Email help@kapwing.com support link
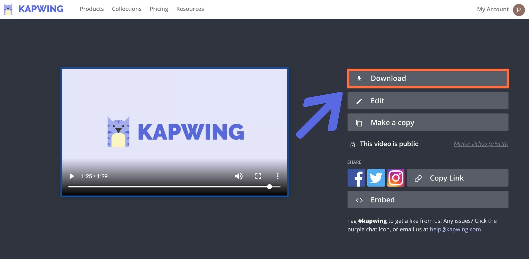The height and width of the screenshot is (259, 529). [455, 229]
